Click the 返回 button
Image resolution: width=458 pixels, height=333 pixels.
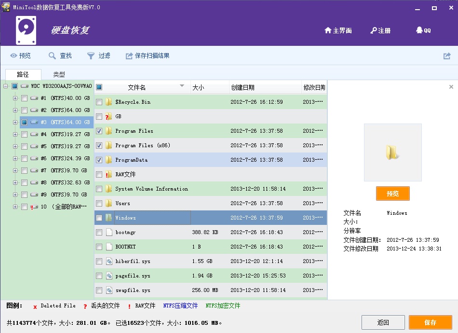click(x=383, y=322)
